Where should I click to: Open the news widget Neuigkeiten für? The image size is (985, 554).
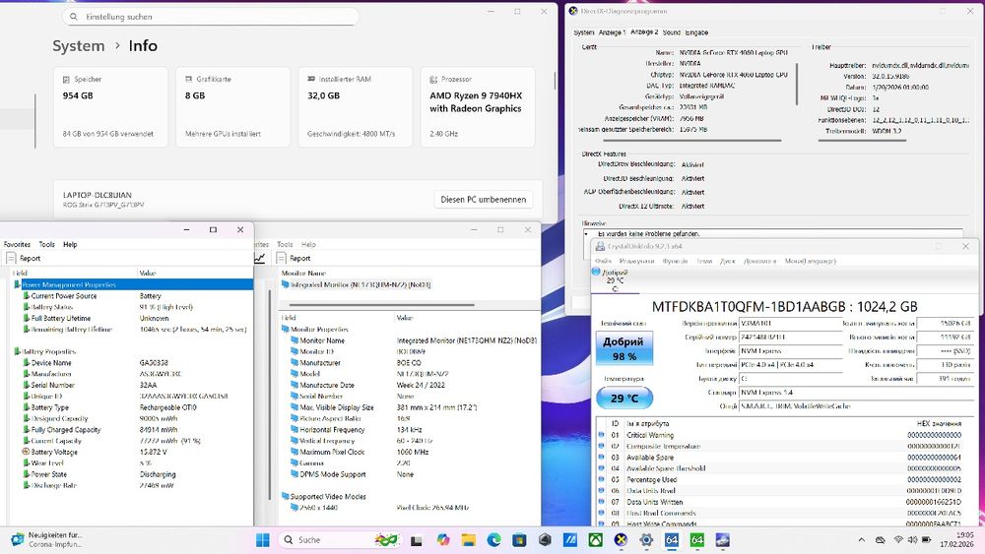[47, 539]
